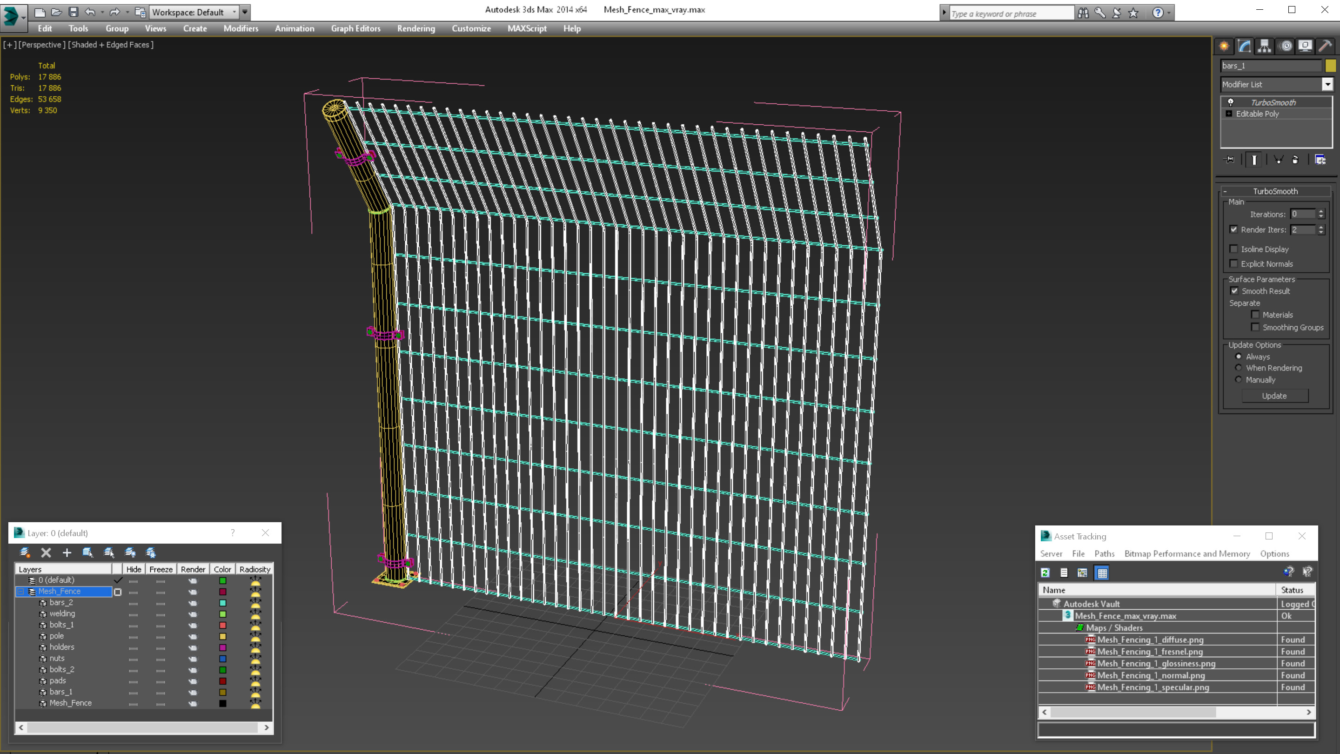Click the Update button in TurboSmooth
The width and height of the screenshot is (1340, 754).
(1275, 396)
